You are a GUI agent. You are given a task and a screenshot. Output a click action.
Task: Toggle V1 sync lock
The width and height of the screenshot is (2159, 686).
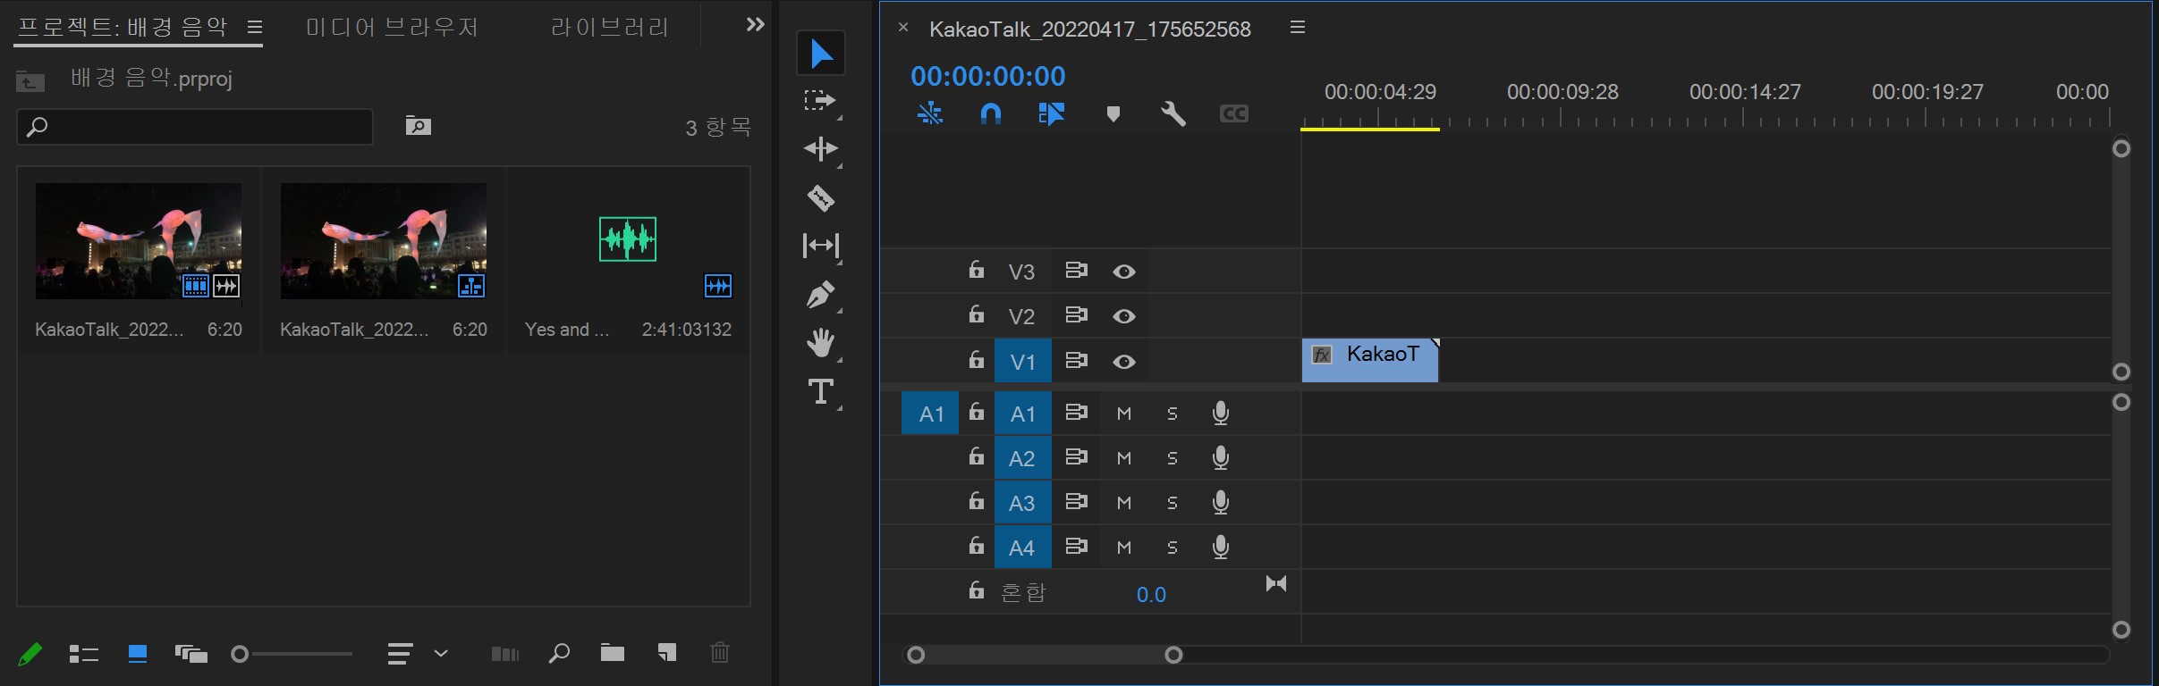1076,360
